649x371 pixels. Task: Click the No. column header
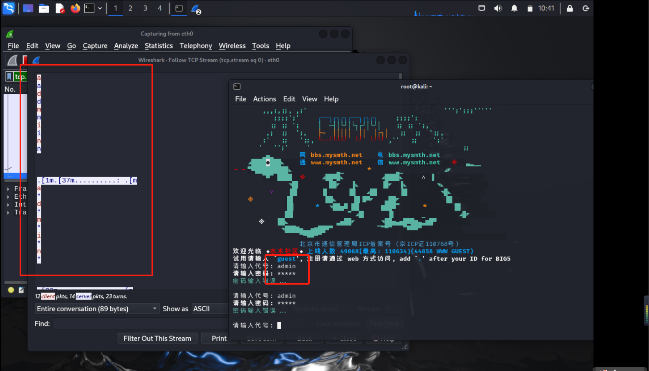tap(10, 89)
